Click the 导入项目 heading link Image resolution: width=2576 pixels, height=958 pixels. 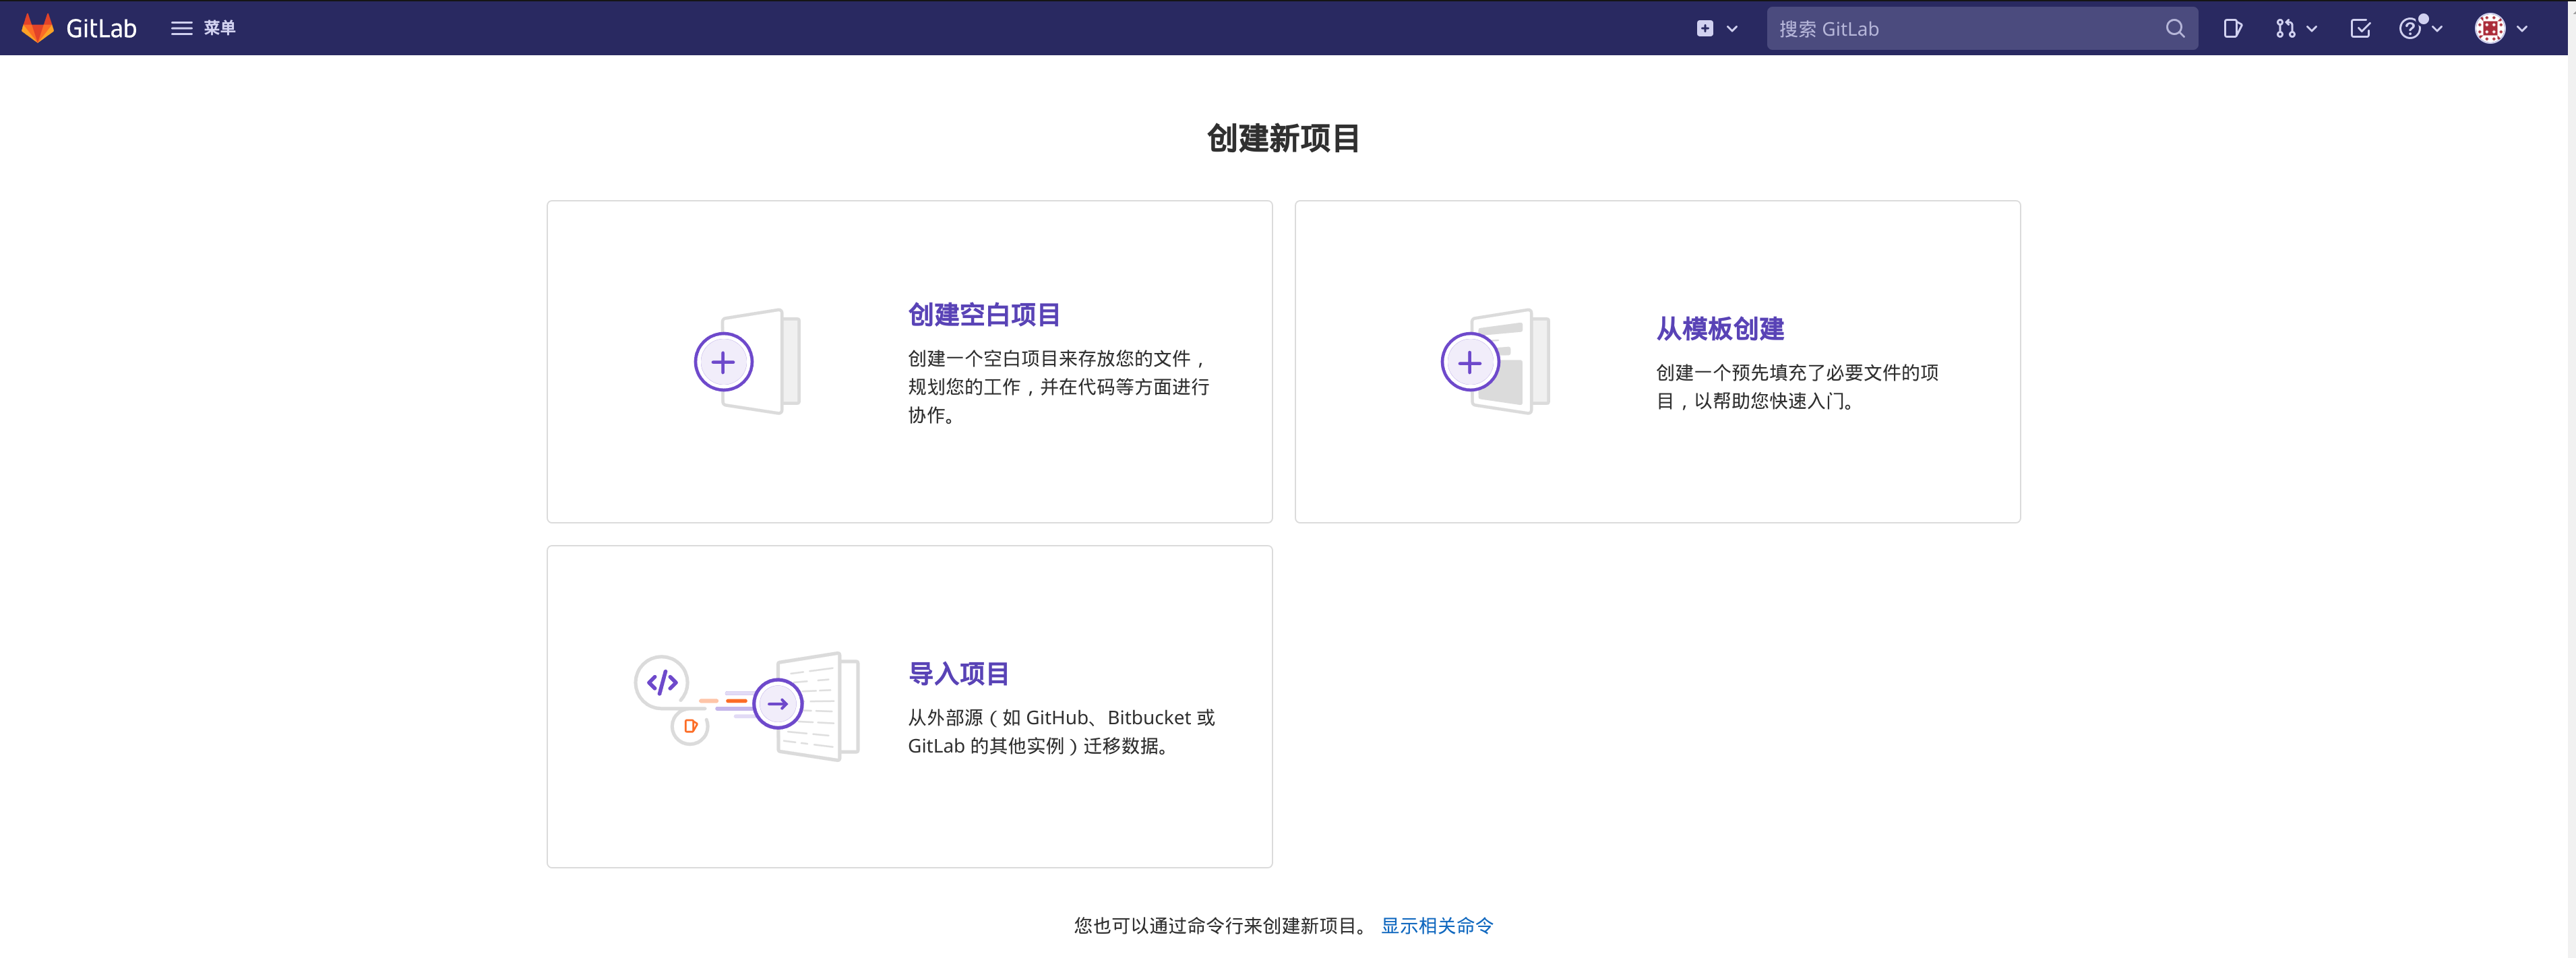pyautogui.click(x=958, y=674)
